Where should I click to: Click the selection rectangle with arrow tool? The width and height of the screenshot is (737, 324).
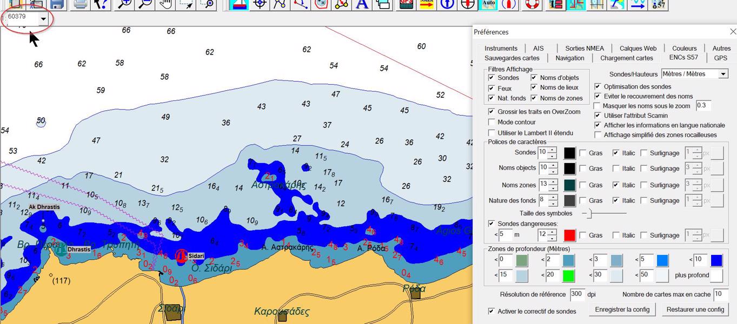[185, 4]
